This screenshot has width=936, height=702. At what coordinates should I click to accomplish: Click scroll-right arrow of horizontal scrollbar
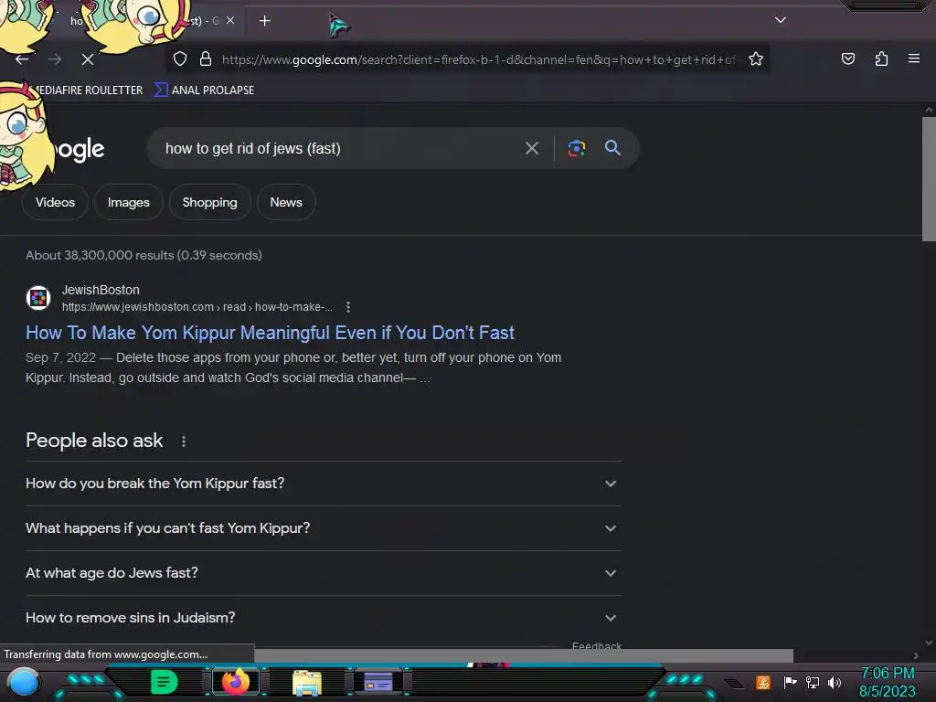coord(916,655)
